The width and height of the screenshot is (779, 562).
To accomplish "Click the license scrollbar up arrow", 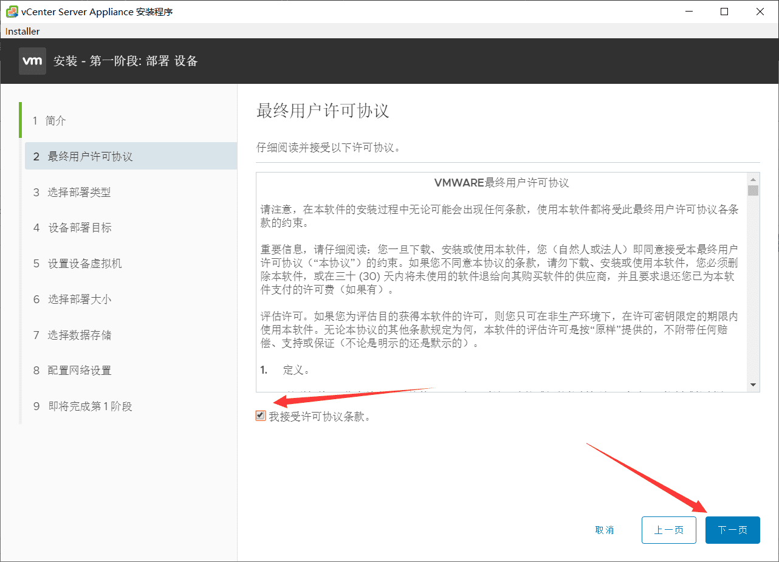I will [x=753, y=179].
